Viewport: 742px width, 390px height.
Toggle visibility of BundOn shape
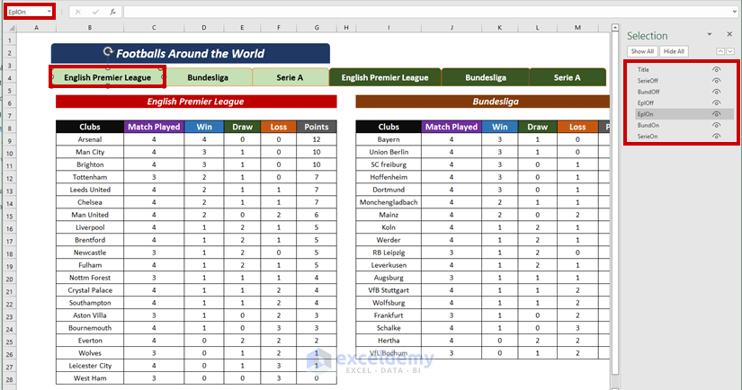coord(717,125)
